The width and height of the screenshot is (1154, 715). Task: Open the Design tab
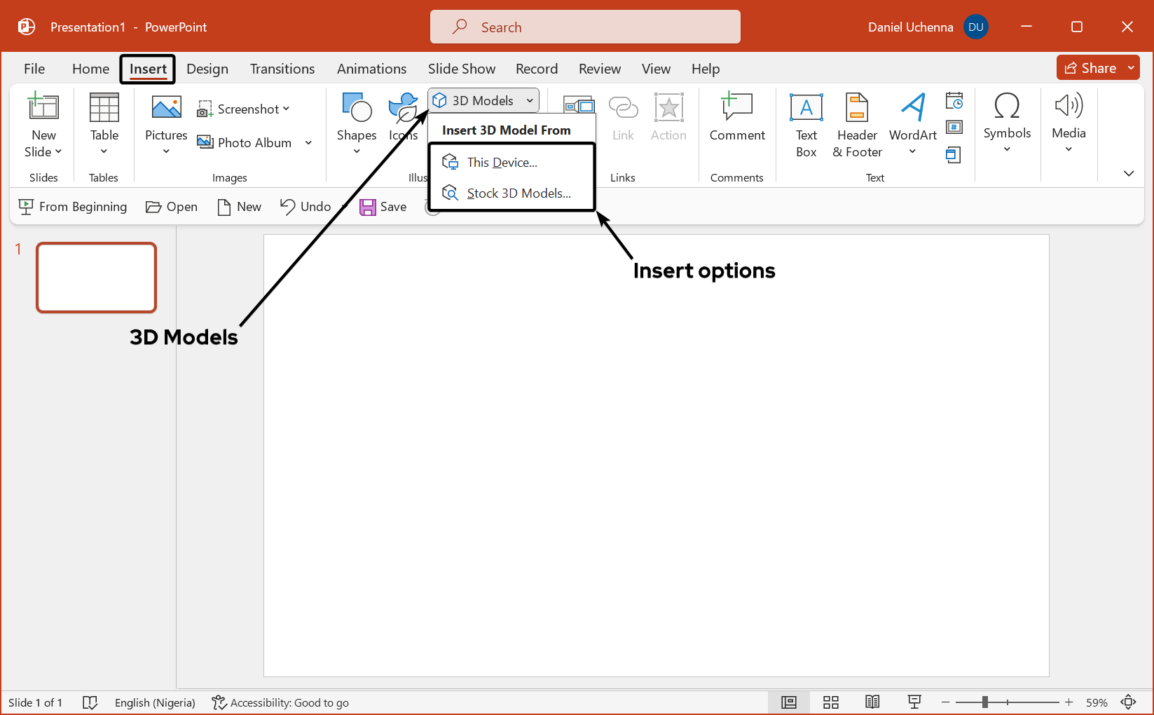[x=207, y=69]
